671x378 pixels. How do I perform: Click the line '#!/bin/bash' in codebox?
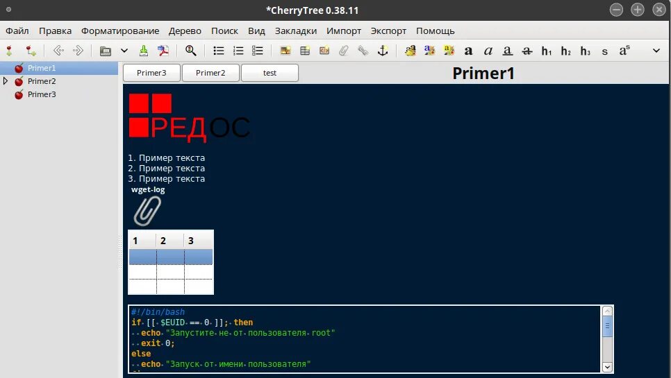pos(158,312)
